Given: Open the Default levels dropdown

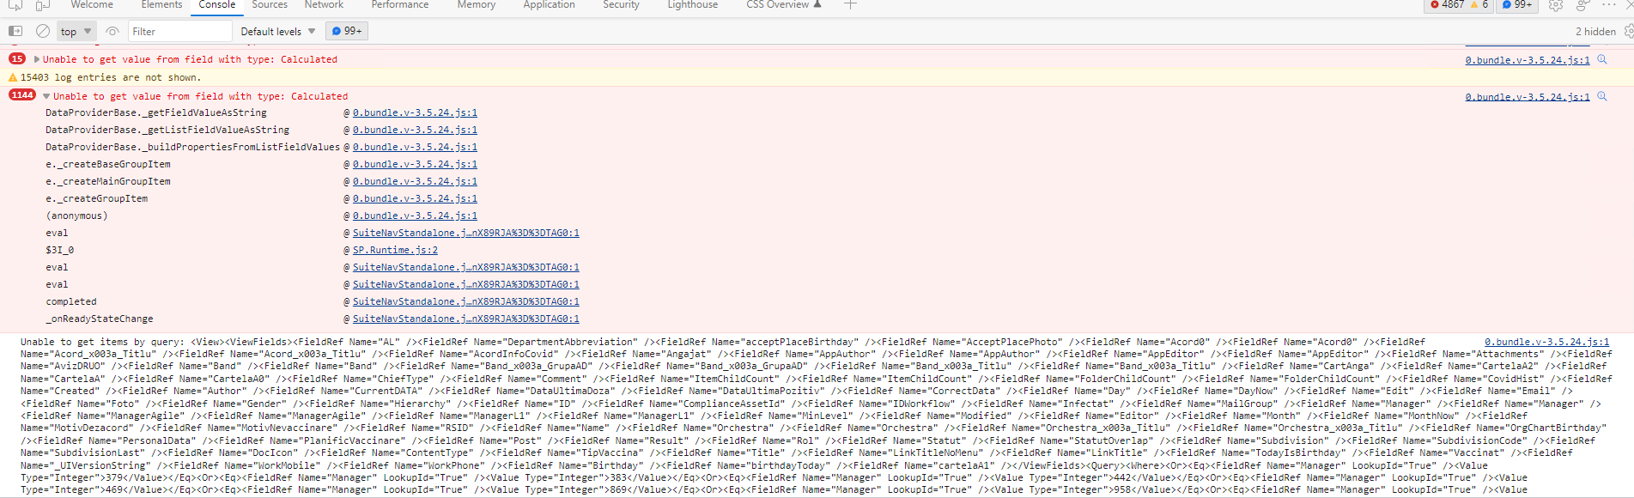Looking at the screenshot, I should (277, 32).
